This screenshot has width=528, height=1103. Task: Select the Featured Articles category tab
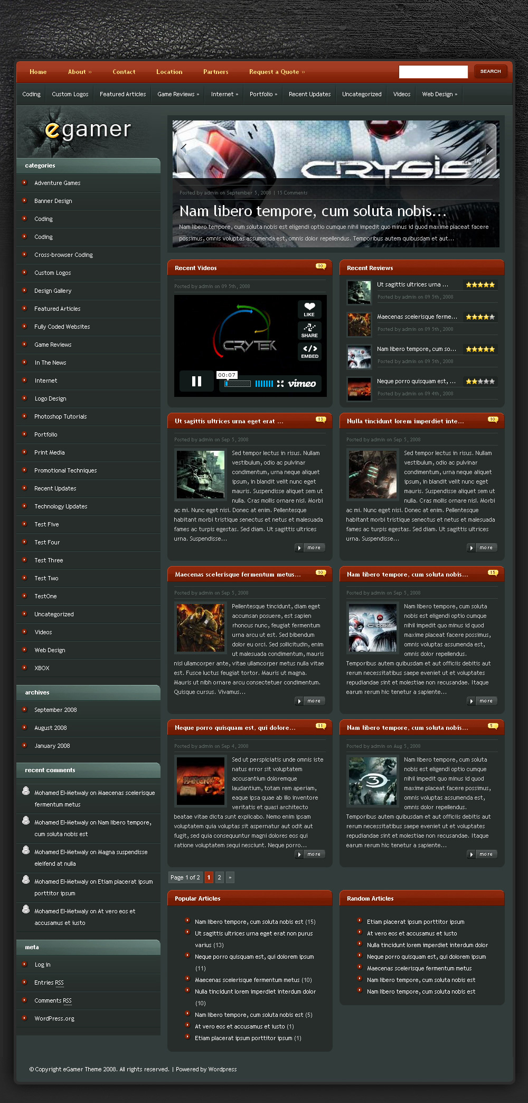[x=122, y=94]
